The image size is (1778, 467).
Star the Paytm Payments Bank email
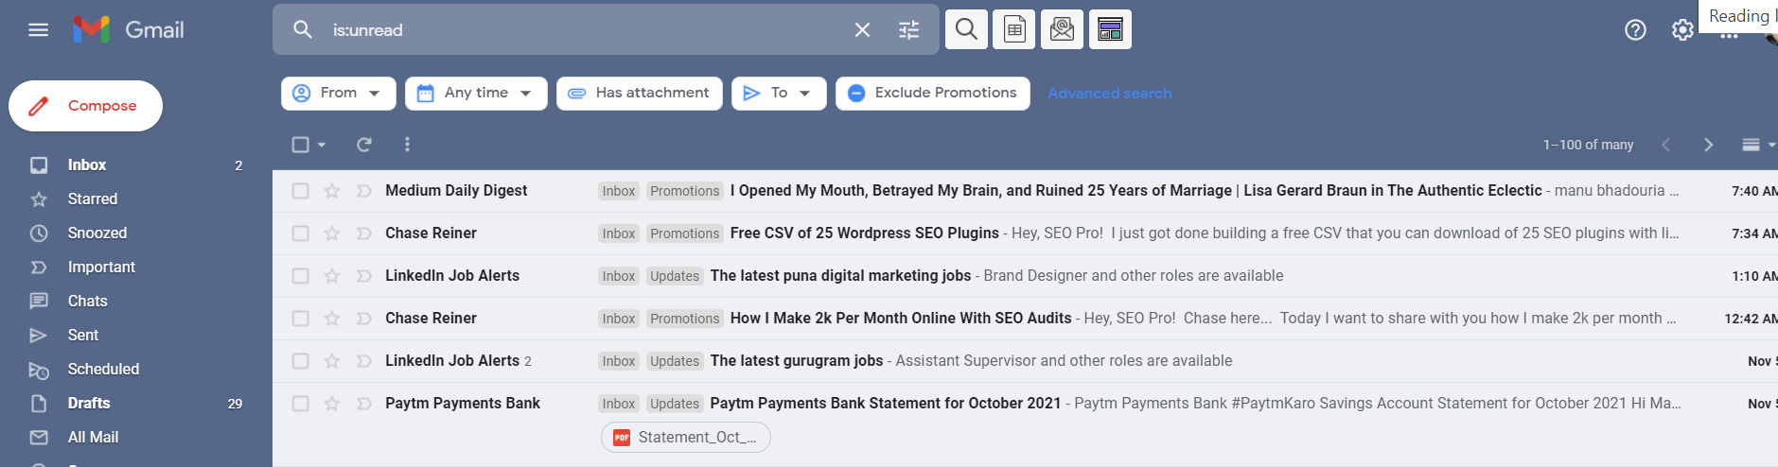tap(332, 404)
